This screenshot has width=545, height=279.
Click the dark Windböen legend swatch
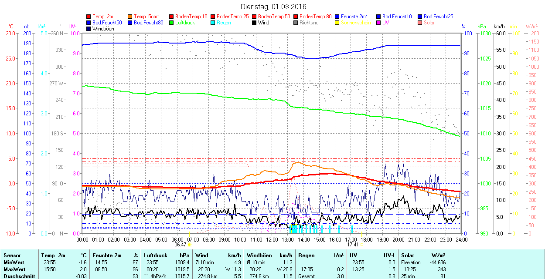point(89,29)
